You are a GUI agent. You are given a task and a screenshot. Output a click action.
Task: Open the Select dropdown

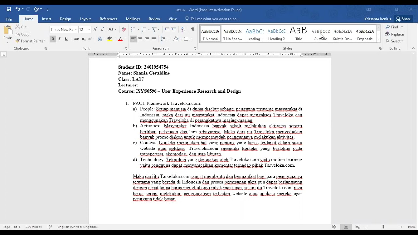tap(394, 41)
